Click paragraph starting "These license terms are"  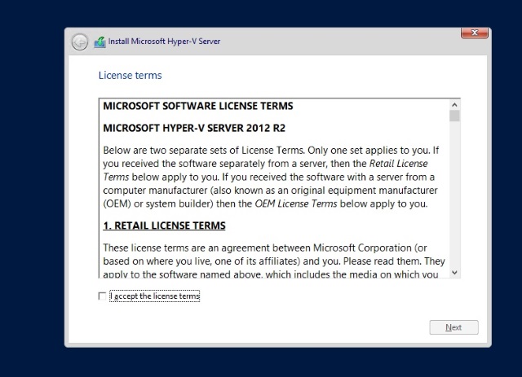pos(274,261)
